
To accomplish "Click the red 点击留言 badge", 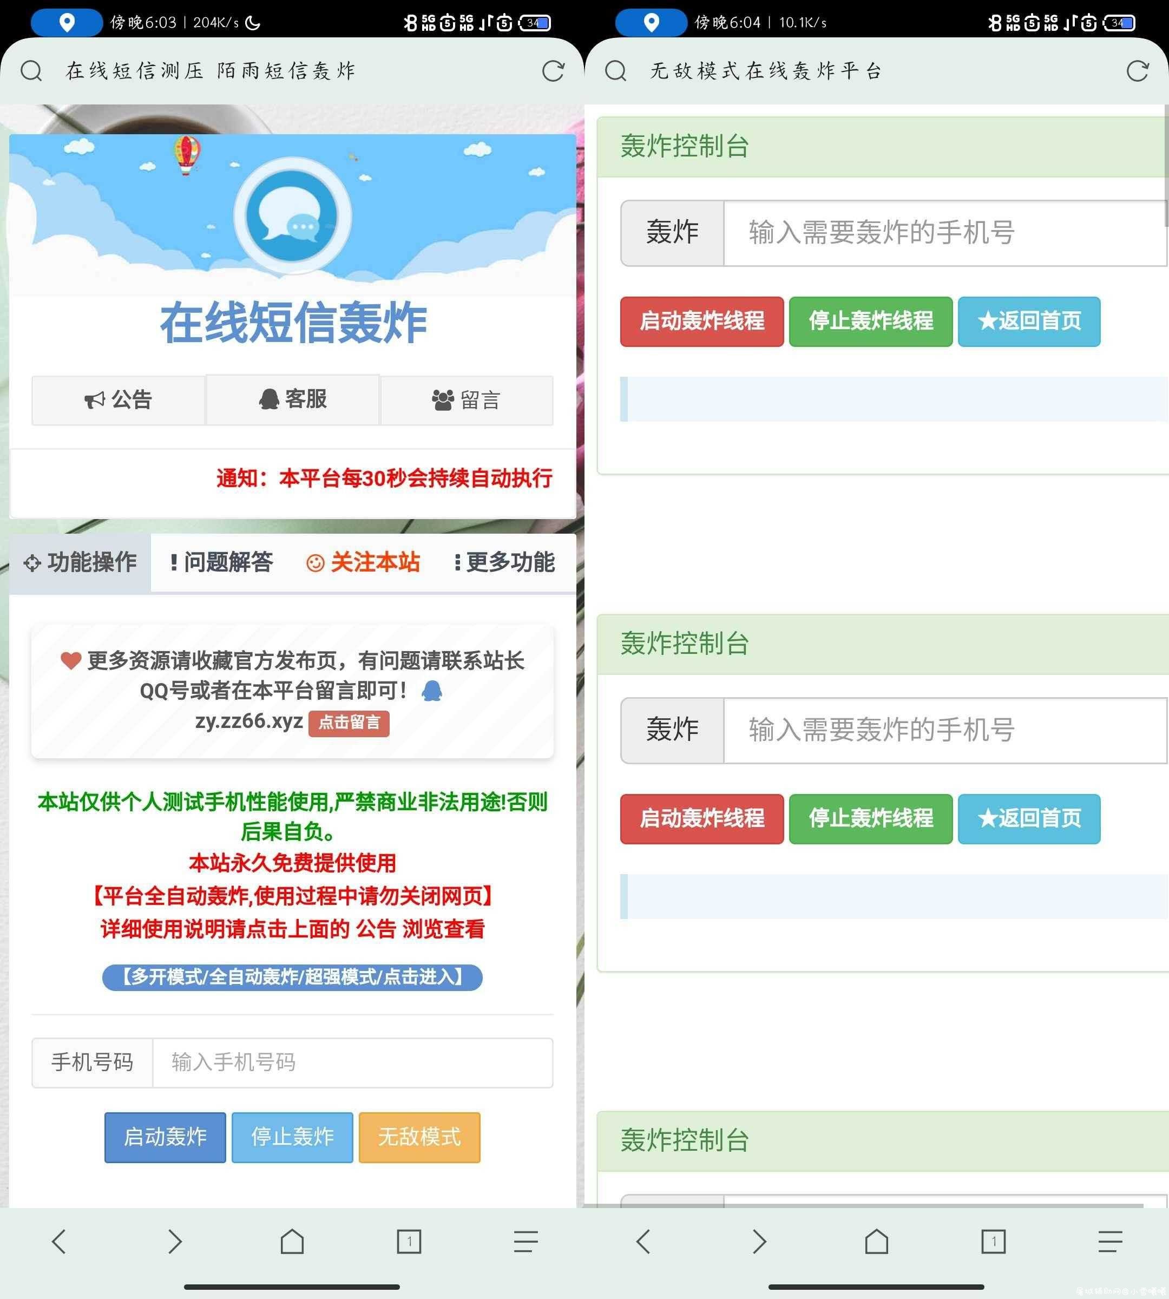I will (x=349, y=723).
